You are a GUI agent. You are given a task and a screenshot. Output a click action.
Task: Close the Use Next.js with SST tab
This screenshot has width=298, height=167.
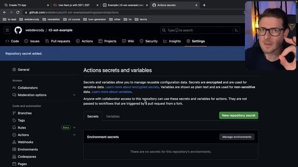click(97, 5)
